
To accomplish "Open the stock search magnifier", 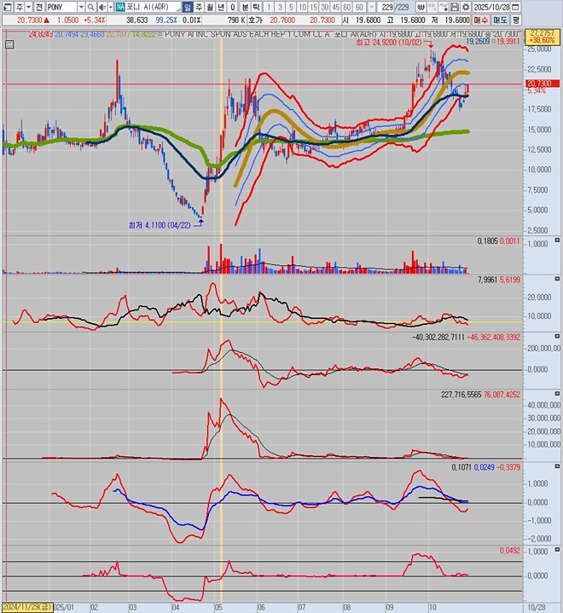I will [x=90, y=7].
